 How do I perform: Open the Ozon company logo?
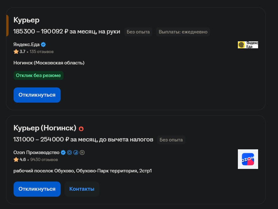(x=248, y=159)
